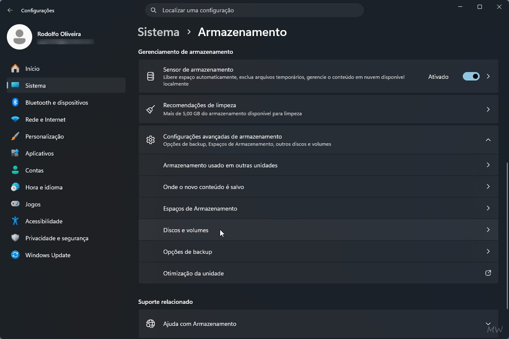This screenshot has width=509, height=339.
Task: Click the Jogos gamepad icon
Action: [15, 204]
